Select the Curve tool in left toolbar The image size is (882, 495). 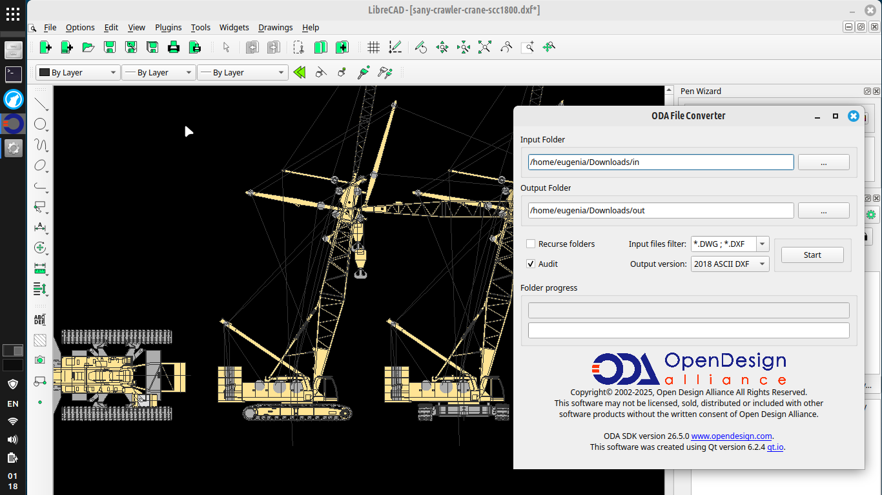41,145
